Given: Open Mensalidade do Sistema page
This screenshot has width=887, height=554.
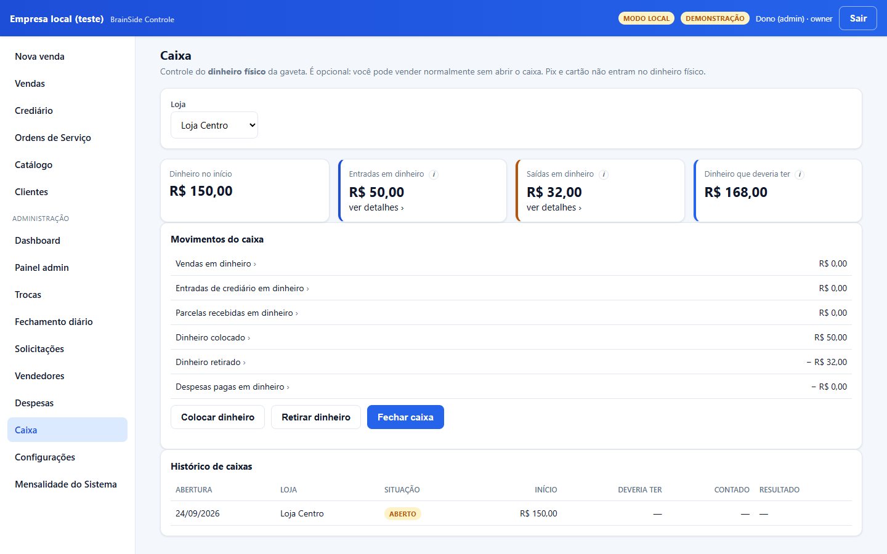Looking at the screenshot, I should pos(67,484).
